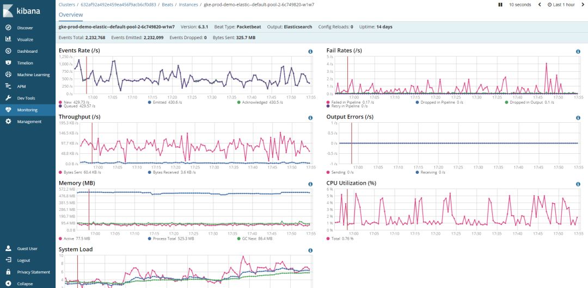Toggle the Queued legend series
The height and width of the screenshot is (288, 588).
[x=77, y=106]
